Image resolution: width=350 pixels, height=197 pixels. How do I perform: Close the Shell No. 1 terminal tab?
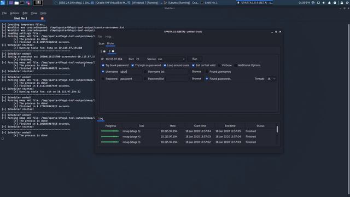coord(42,18)
